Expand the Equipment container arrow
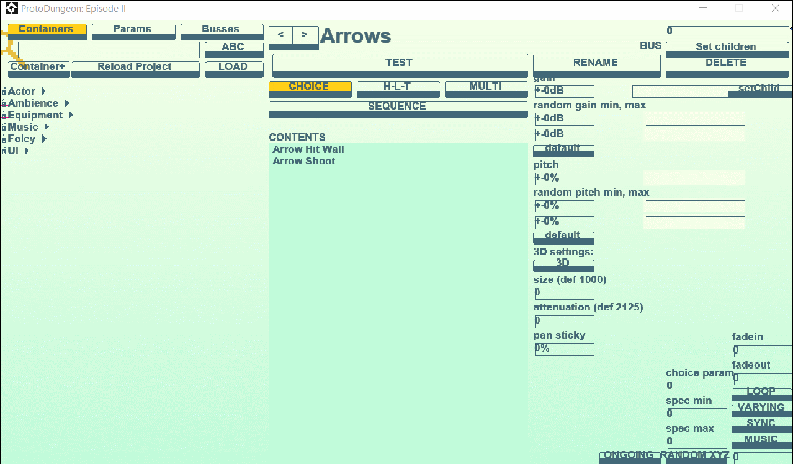Viewport: 793px width, 464px height. pos(71,115)
